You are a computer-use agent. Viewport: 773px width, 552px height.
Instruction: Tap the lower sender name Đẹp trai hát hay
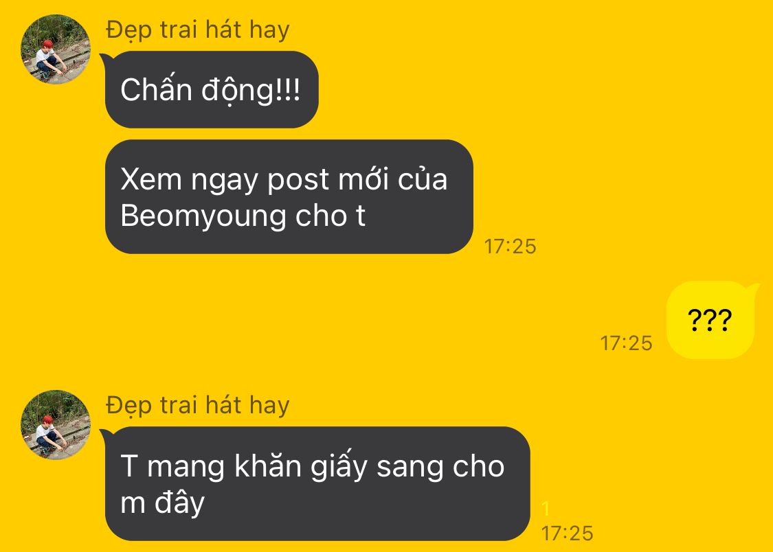[x=198, y=406]
